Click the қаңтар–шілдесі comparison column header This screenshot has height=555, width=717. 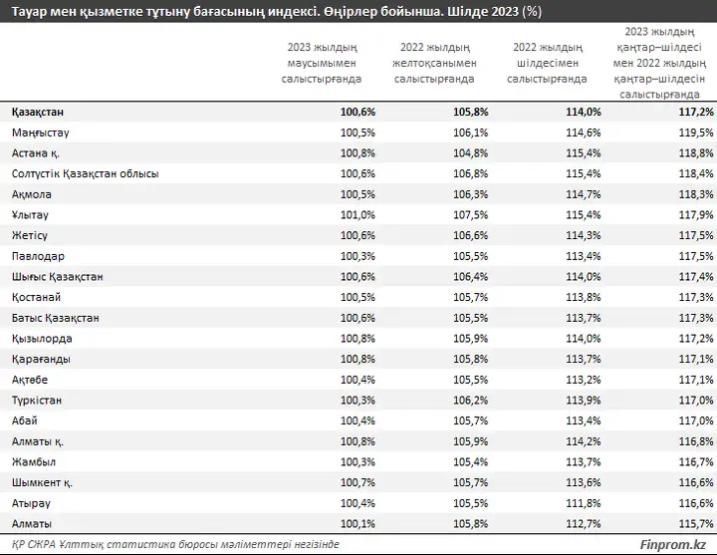coord(659,63)
